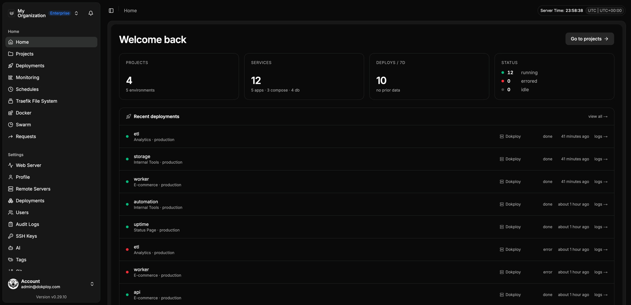Image resolution: width=631 pixels, height=305 pixels.
Task: Click the Version v0.29.10 text
Action: tap(51, 297)
